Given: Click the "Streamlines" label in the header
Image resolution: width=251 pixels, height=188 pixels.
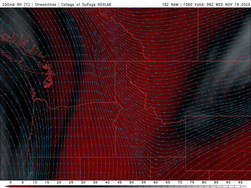Looking at the screenshot, I should 45,4.
